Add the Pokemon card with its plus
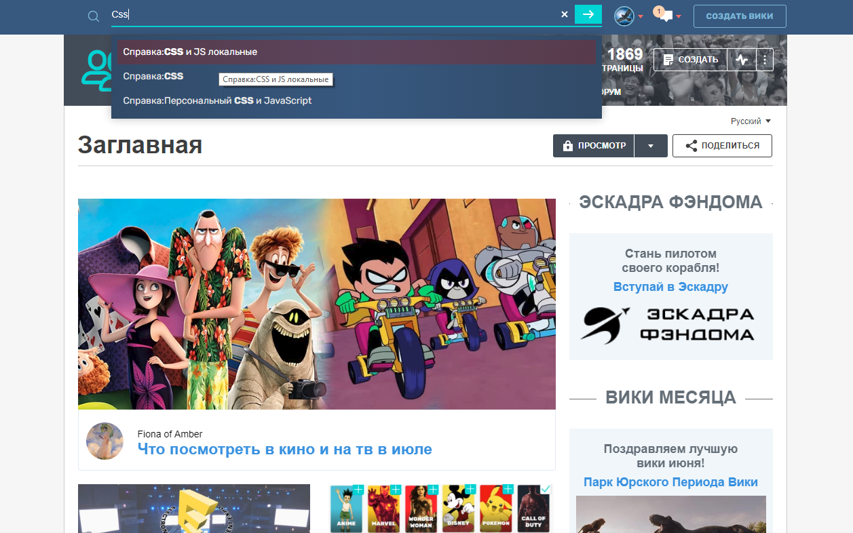This screenshot has height=533, width=853. pos(508,489)
